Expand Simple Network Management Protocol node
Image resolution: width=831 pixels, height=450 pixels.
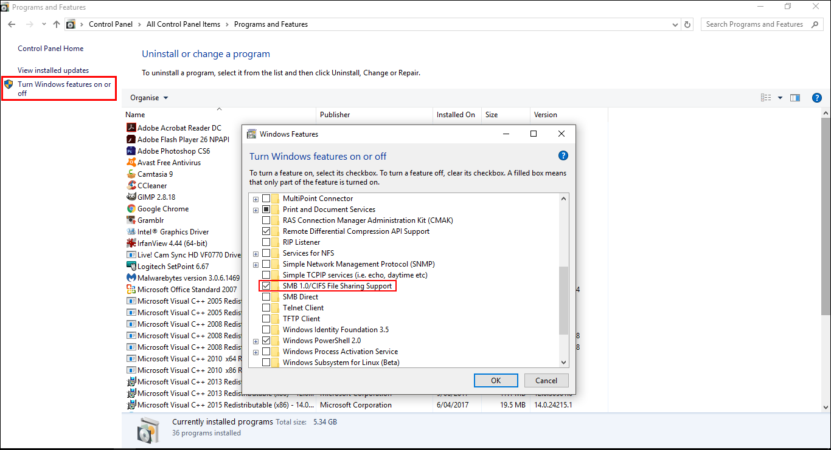click(256, 264)
